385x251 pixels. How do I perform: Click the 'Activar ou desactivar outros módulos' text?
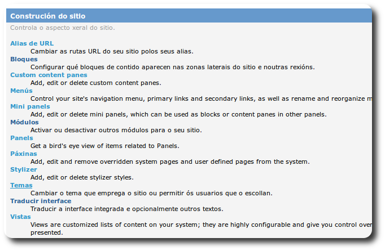point(116,130)
